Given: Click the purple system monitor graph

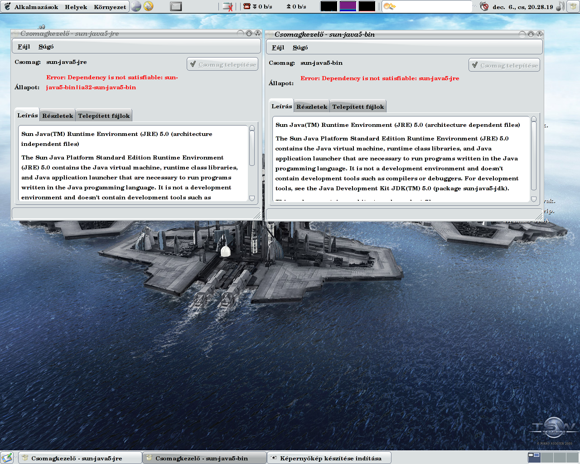Looking at the screenshot, I should click(x=348, y=6).
